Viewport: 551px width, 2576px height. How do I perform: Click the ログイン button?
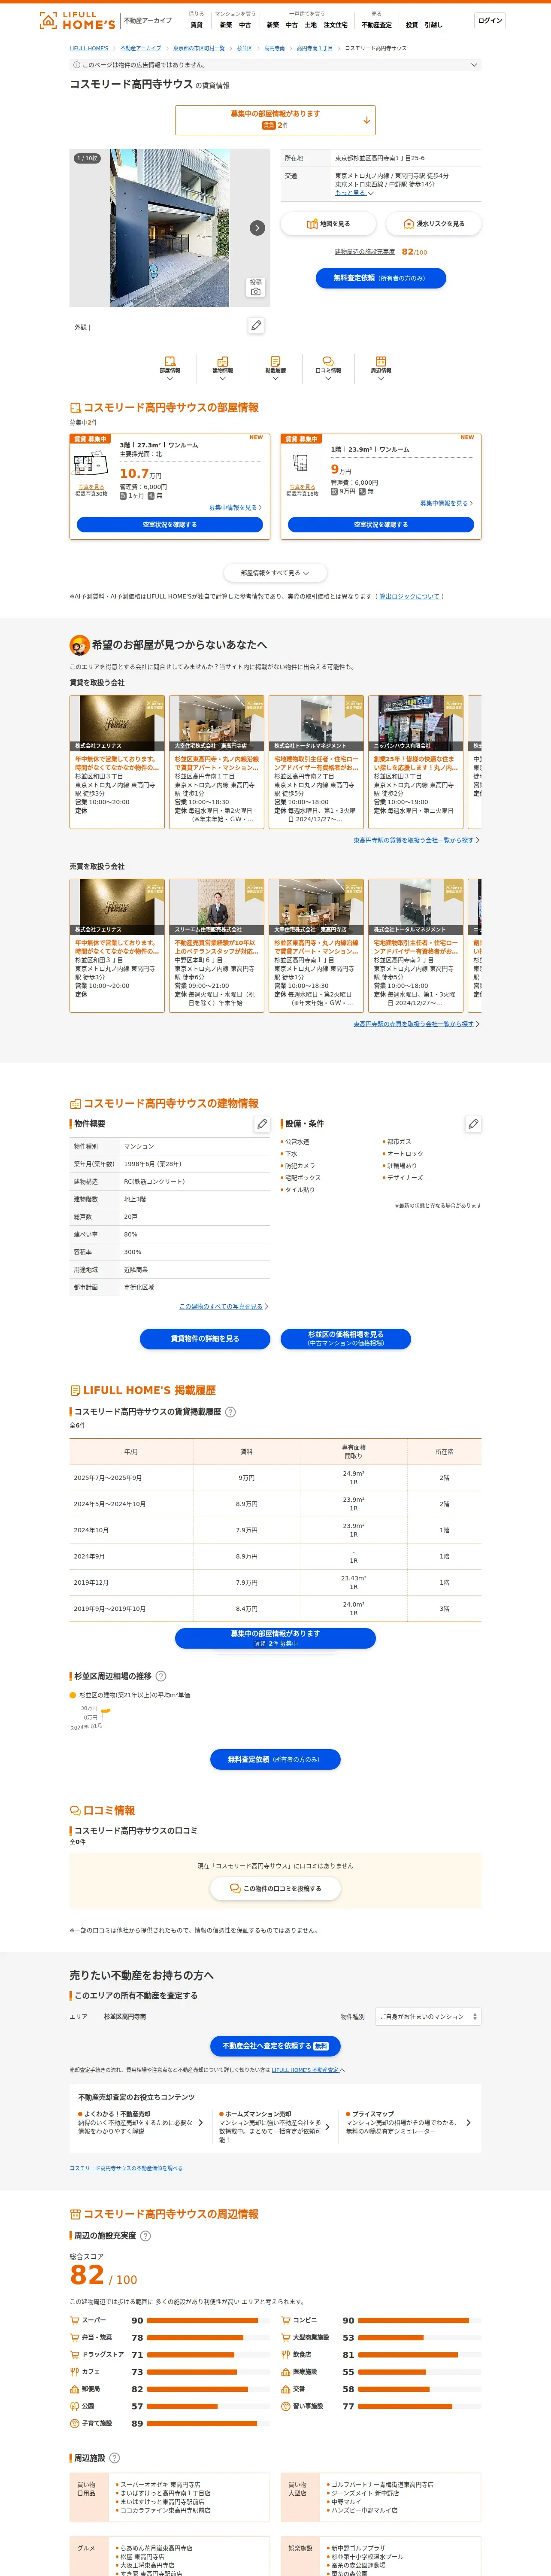[x=490, y=20]
